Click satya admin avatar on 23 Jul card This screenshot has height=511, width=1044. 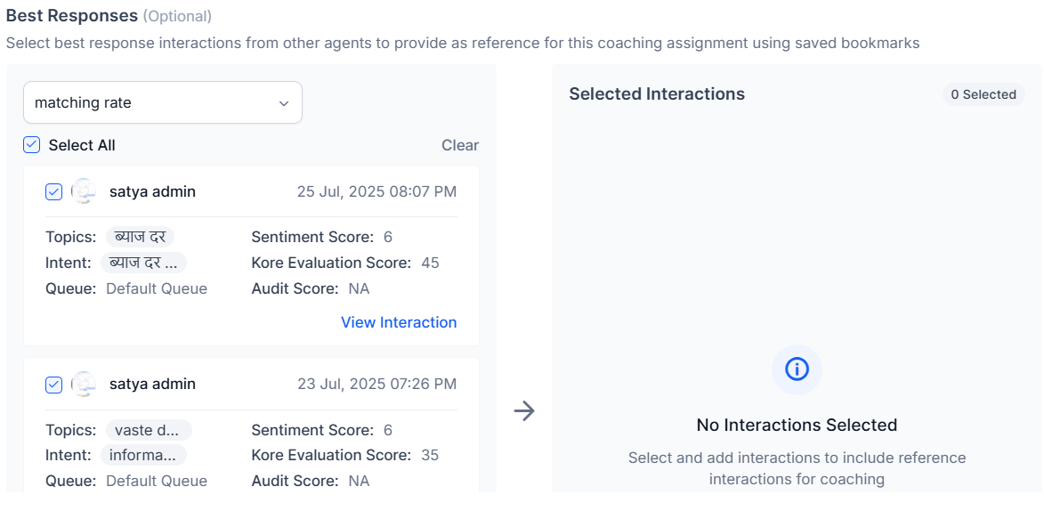pyautogui.click(x=84, y=384)
